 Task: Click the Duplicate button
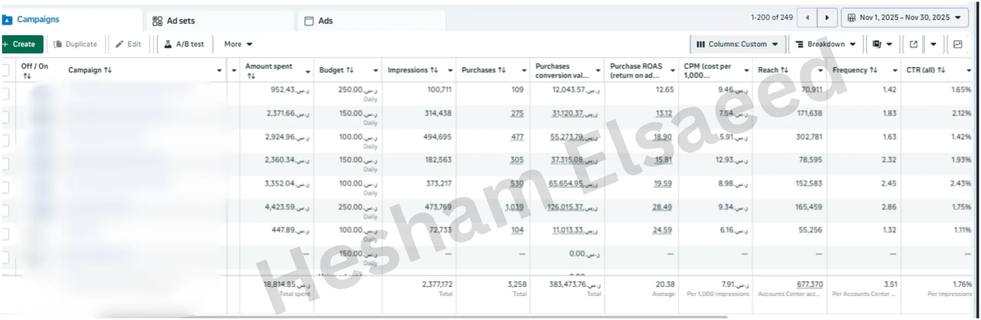76,44
